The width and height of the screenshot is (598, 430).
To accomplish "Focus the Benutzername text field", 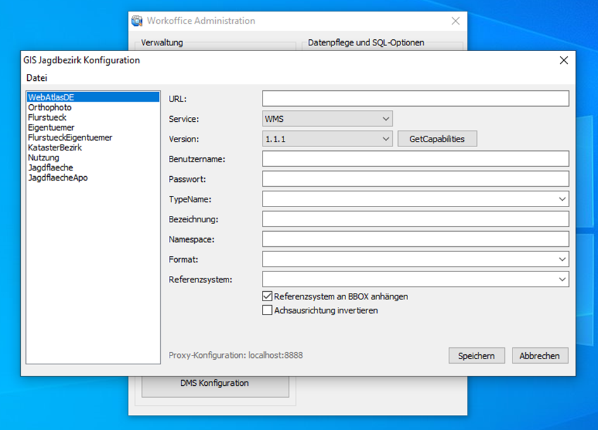I will point(415,158).
